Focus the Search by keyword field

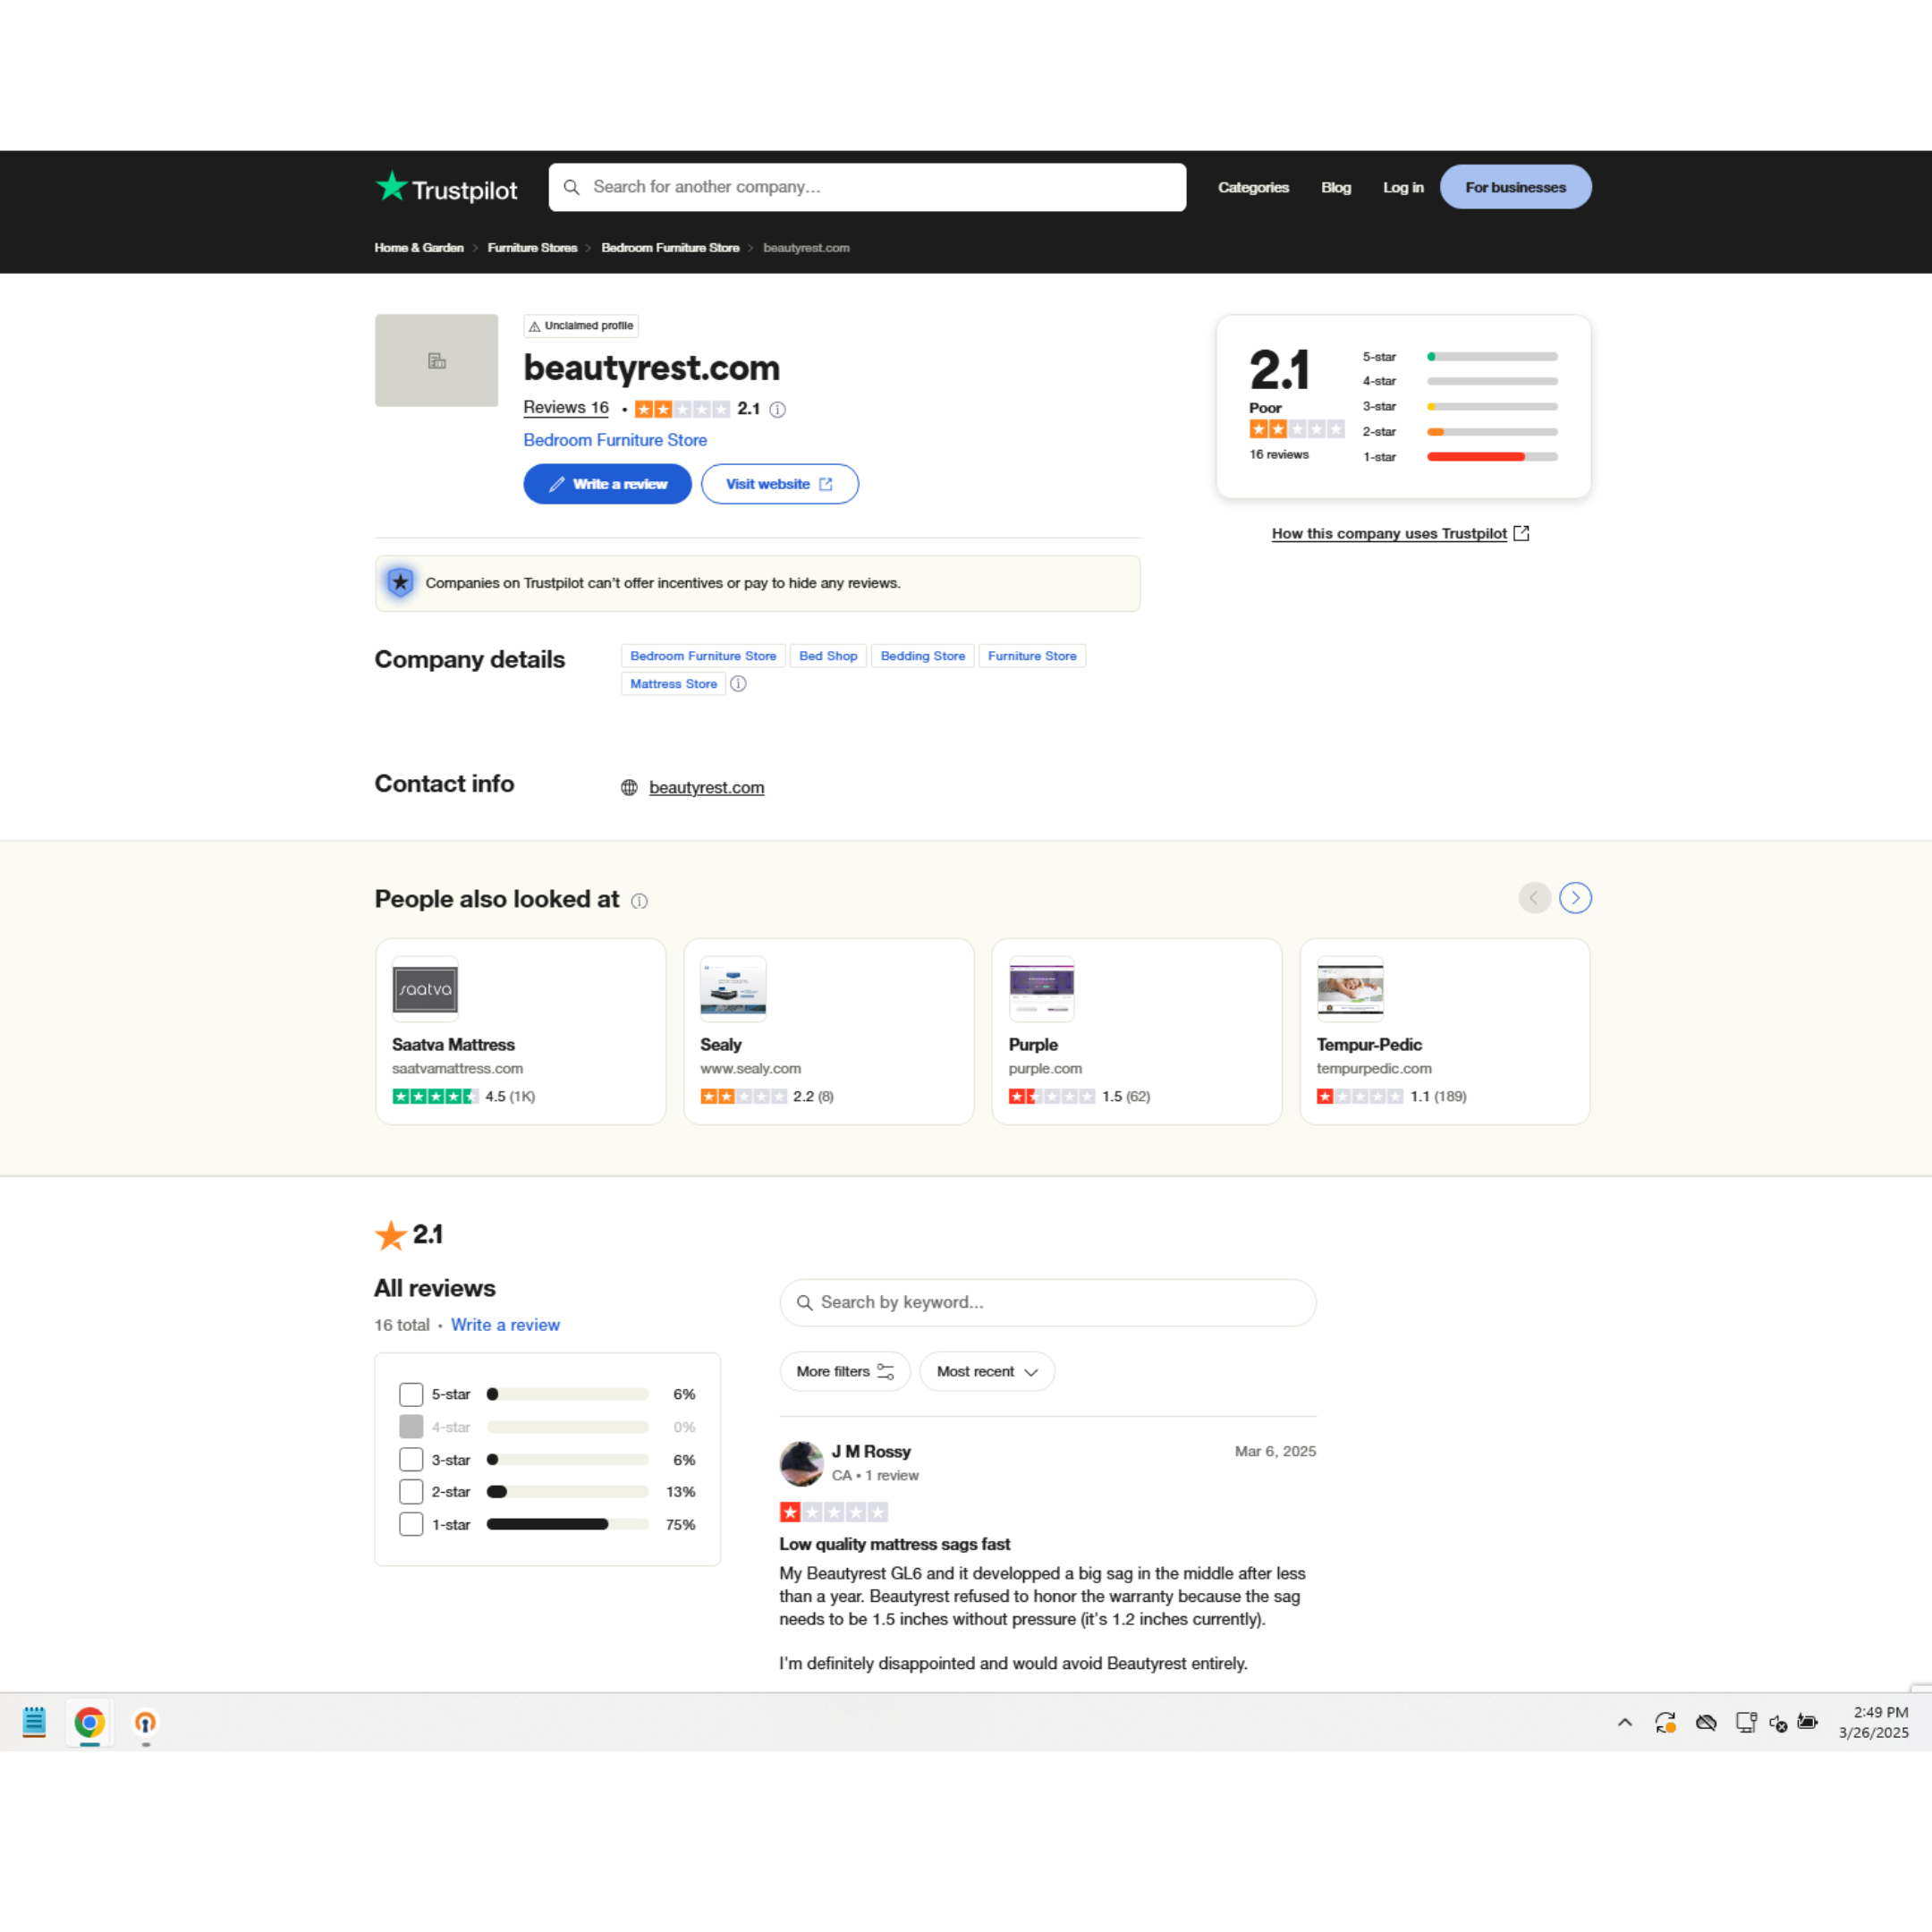tap(1047, 1302)
